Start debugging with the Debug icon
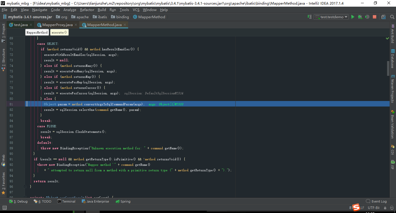Viewport: 396px width, 213px height. pos(360,17)
